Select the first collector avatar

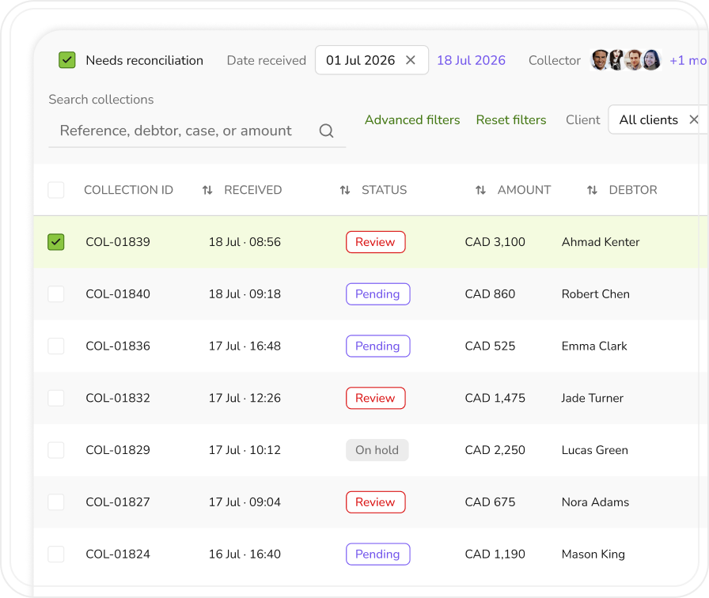coord(600,59)
